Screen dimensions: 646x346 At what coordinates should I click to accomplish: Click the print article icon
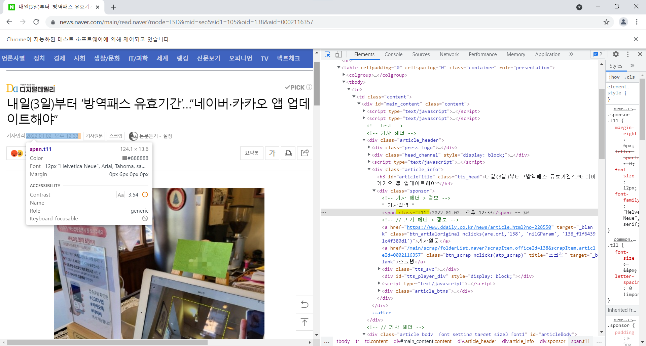point(288,153)
